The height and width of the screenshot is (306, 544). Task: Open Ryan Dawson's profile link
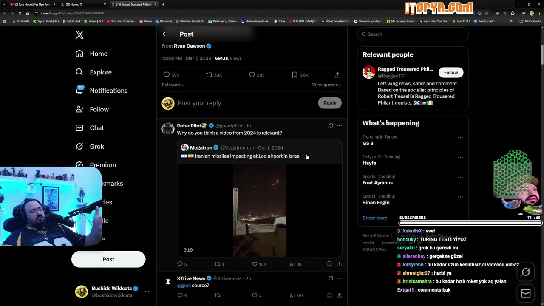tap(190, 46)
